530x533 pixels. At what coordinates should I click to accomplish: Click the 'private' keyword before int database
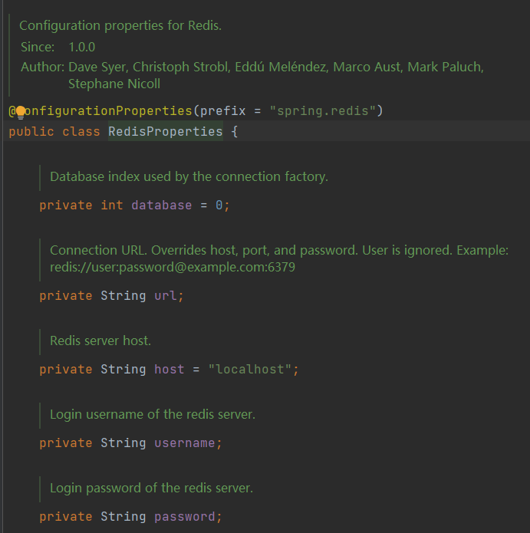point(66,206)
